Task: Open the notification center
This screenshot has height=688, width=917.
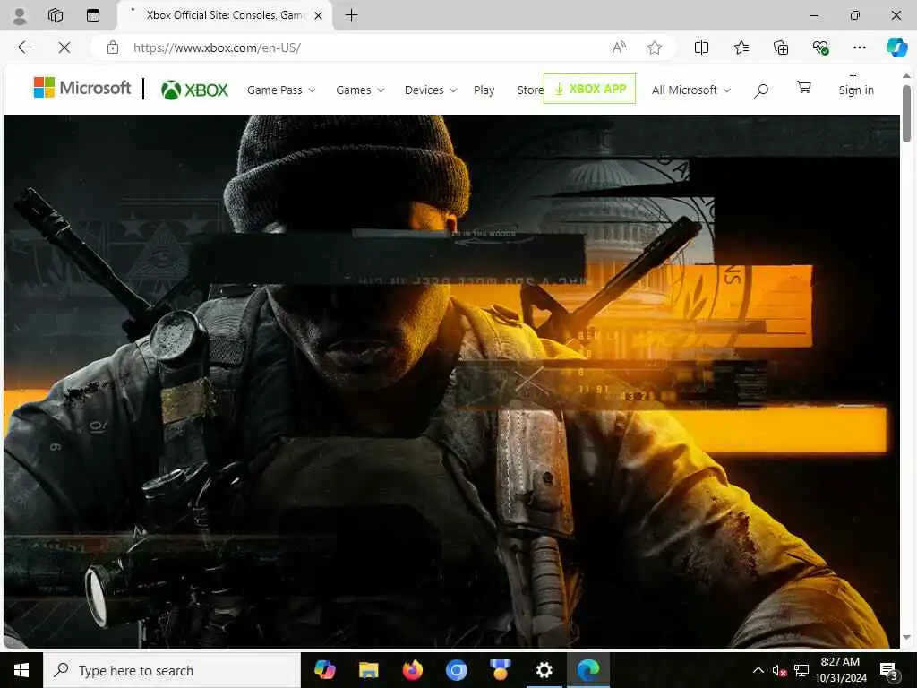Action: [888, 670]
